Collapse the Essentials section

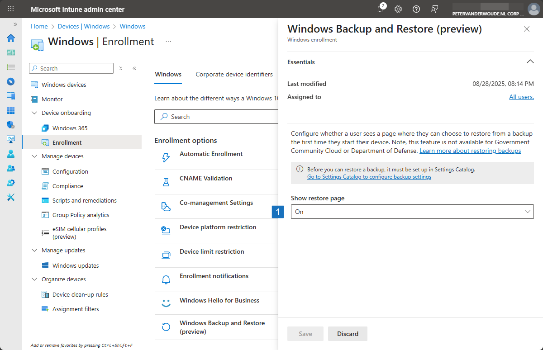click(530, 62)
